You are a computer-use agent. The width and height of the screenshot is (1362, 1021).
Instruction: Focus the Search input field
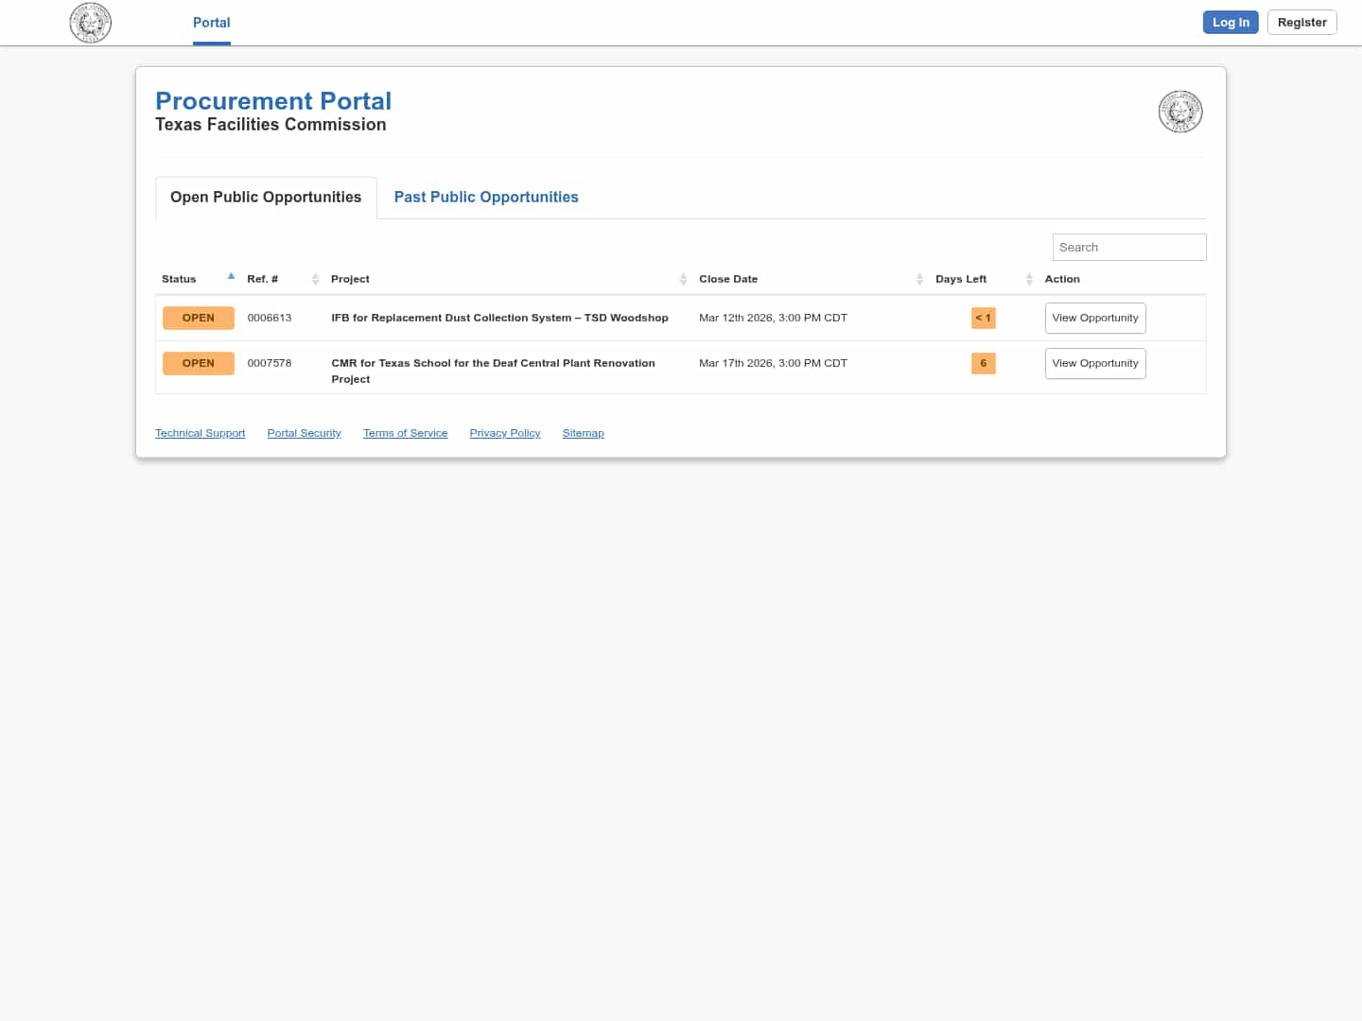(1128, 247)
